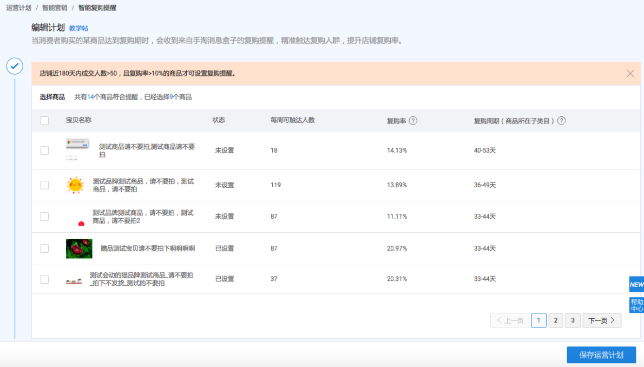Click the 状态 column header
The image size is (644, 367).
click(x=219, y=120)
